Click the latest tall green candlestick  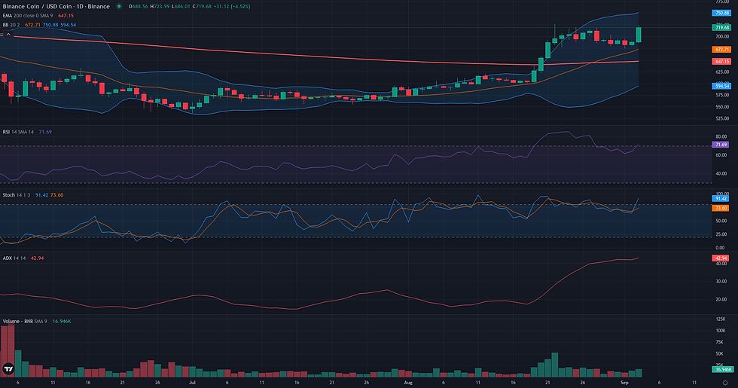[x=639, y=35]
